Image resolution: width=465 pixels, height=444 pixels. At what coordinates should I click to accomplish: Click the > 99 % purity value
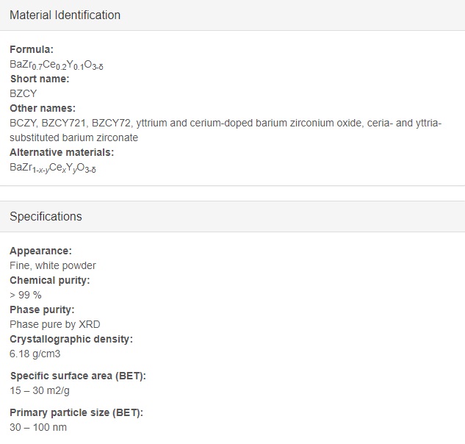(x=26, y=295)
